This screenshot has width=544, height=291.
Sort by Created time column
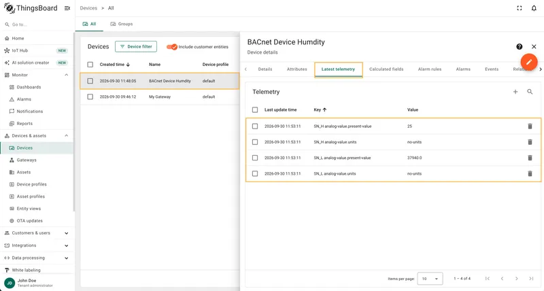click(114, 65)
